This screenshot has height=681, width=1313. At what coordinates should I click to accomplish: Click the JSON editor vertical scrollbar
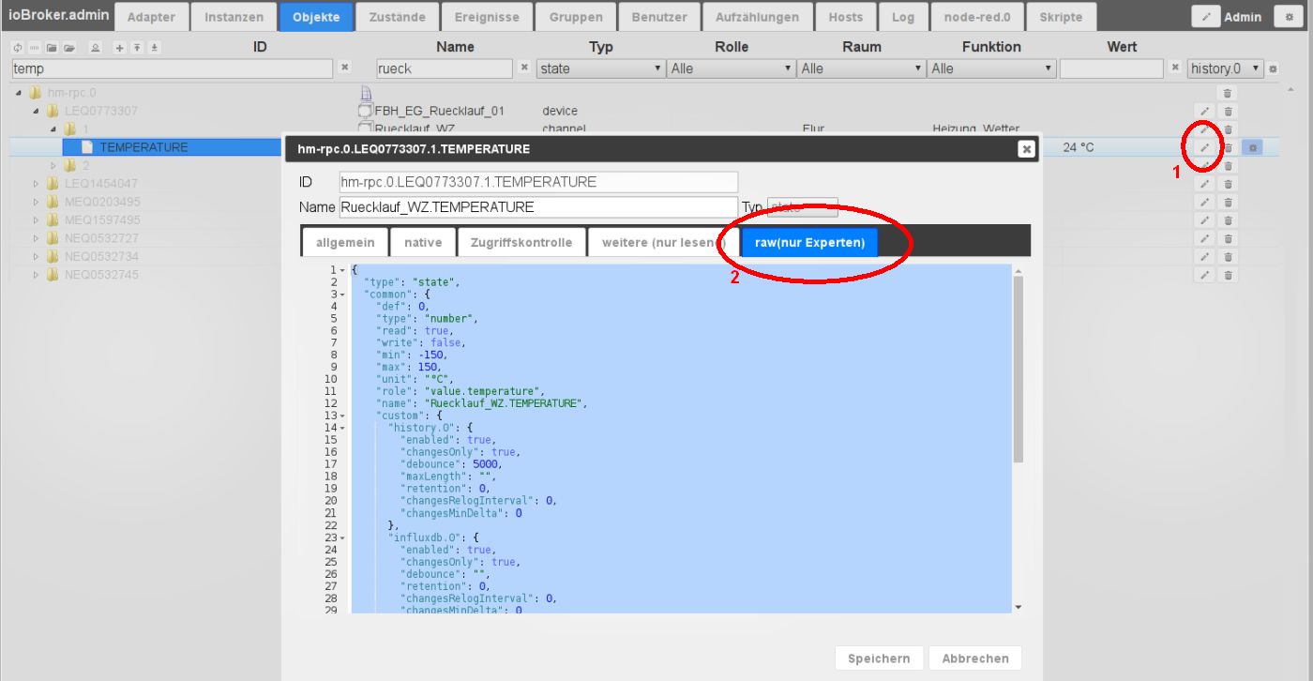[1019, 369]
